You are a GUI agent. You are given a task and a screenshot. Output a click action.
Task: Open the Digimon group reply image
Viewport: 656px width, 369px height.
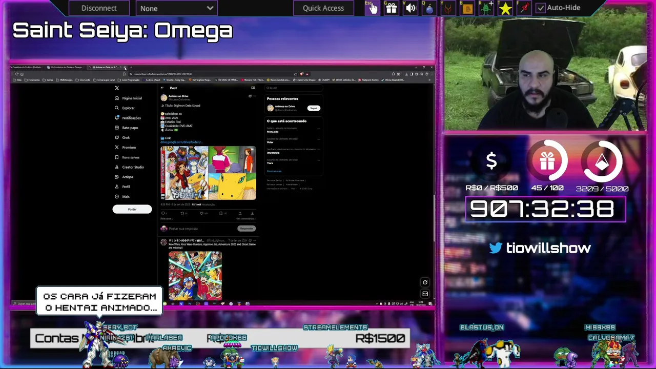click(195, 275)
